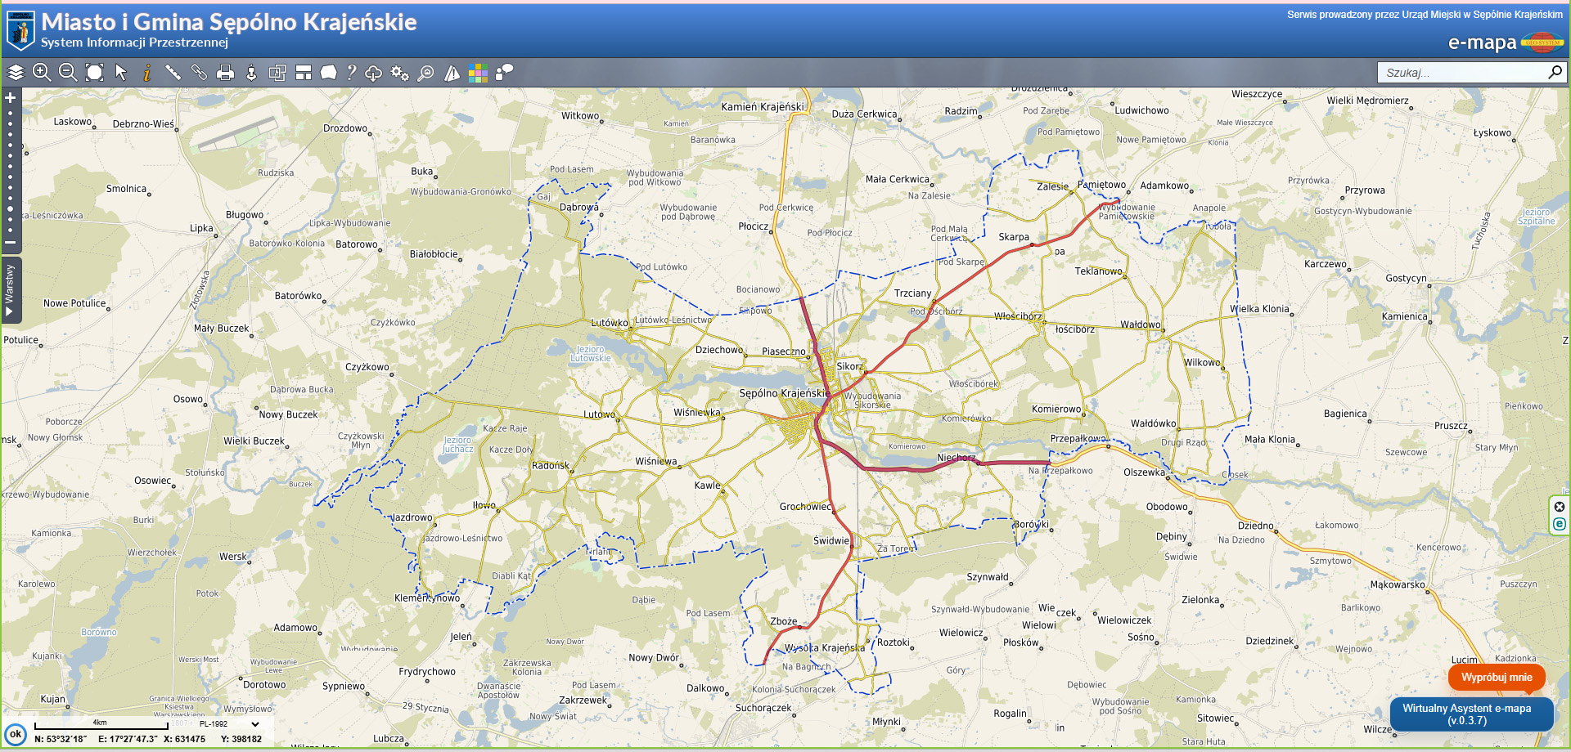Expand the Warstwy side panel

click(x=10, y=290)
